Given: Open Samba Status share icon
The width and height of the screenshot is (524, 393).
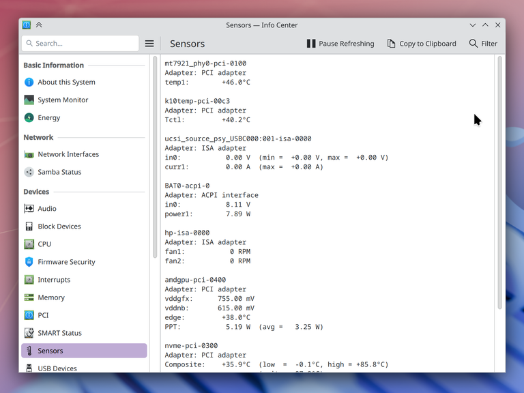Looking at the screenshot, I should click(x=29, y=172).
